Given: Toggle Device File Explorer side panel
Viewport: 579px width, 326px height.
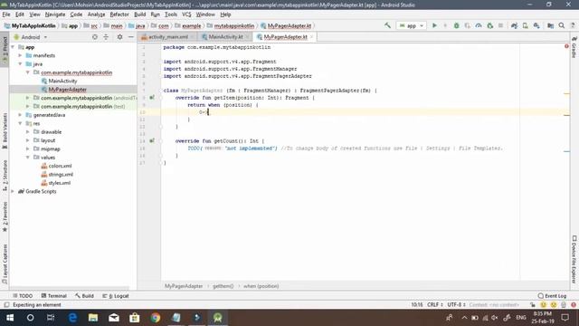Looking at the screenshot, I should 574,260.
